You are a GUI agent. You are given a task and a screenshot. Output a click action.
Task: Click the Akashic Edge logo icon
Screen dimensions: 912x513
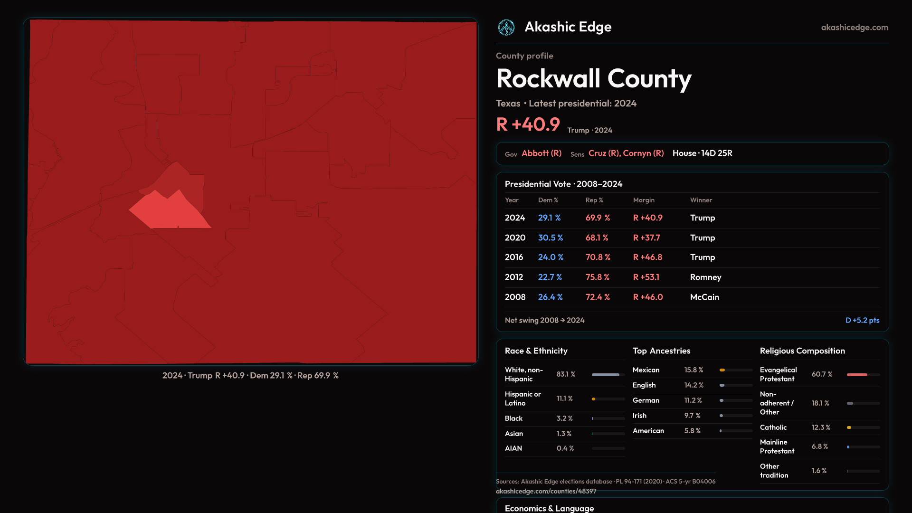(506, 28)
